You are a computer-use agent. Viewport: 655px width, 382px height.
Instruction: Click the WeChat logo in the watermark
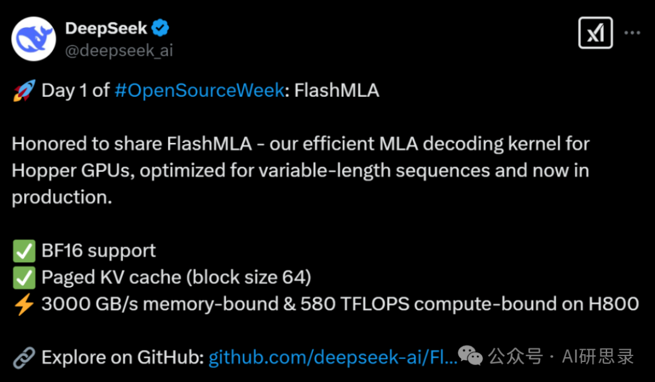tap(471, 356)
